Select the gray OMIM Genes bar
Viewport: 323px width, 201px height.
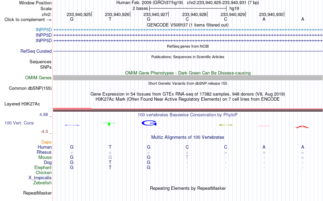[x=188, y=78]
